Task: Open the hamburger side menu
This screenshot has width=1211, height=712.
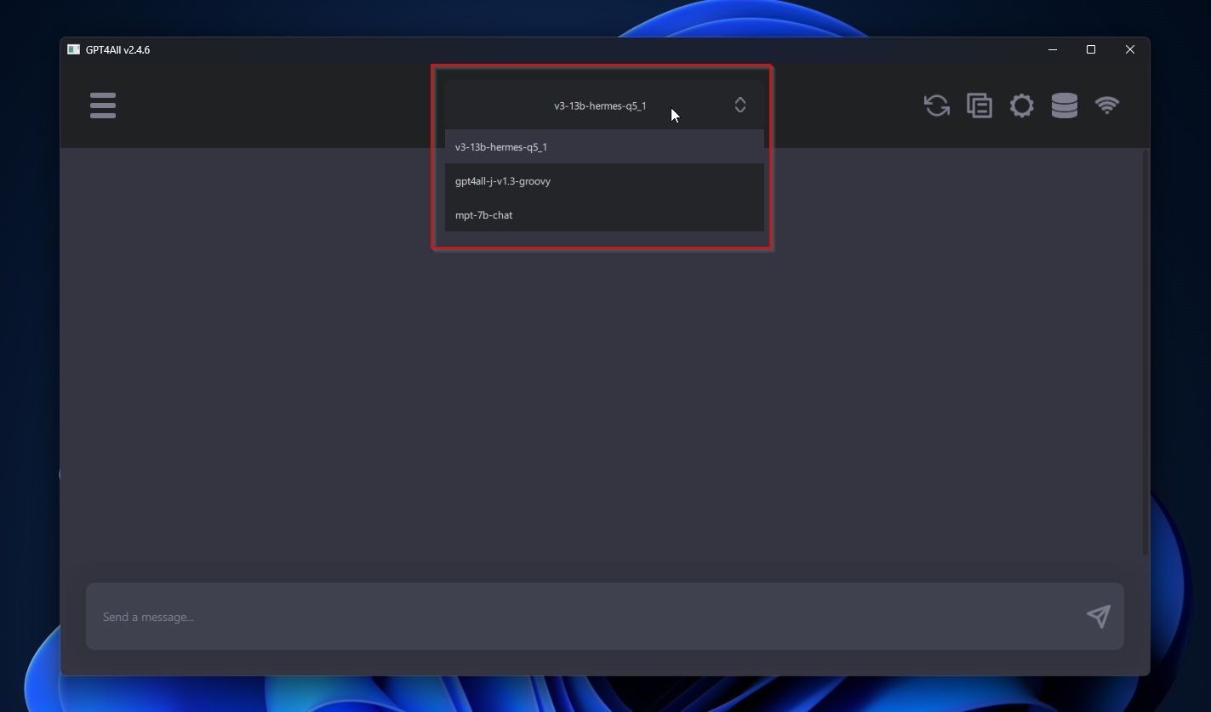Action: point(103,105)
